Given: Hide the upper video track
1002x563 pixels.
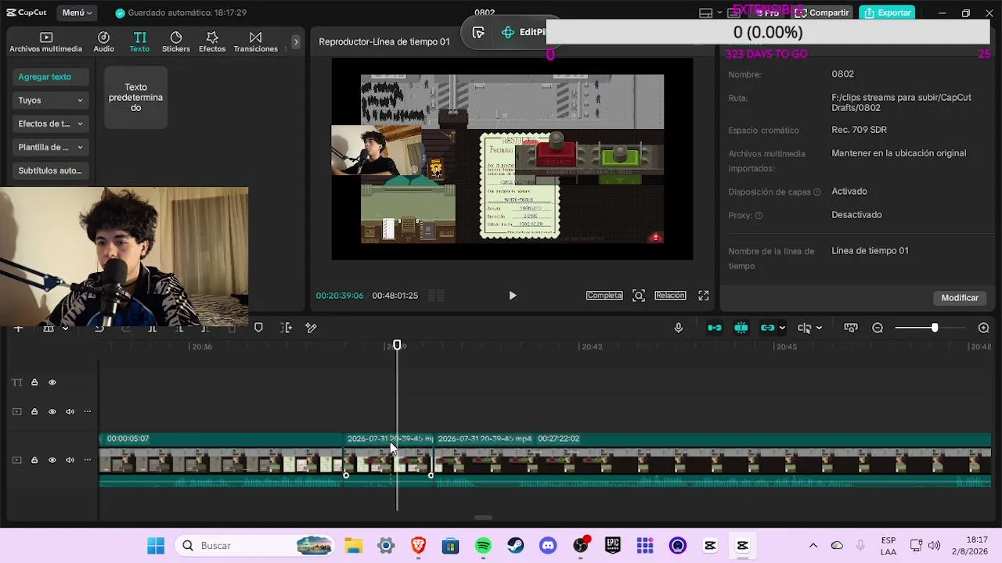Looking at the screenshot, I should [52, 411].
